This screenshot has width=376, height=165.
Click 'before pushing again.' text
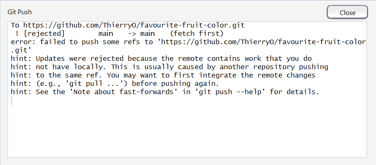click(x=176, y=84)
